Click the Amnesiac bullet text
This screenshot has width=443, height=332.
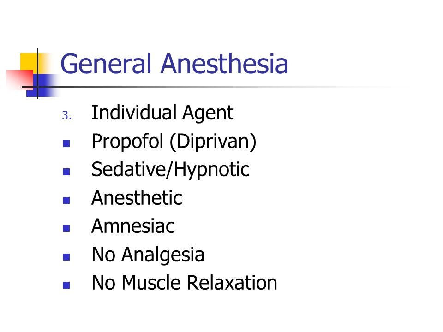click(x=133, y=226)
